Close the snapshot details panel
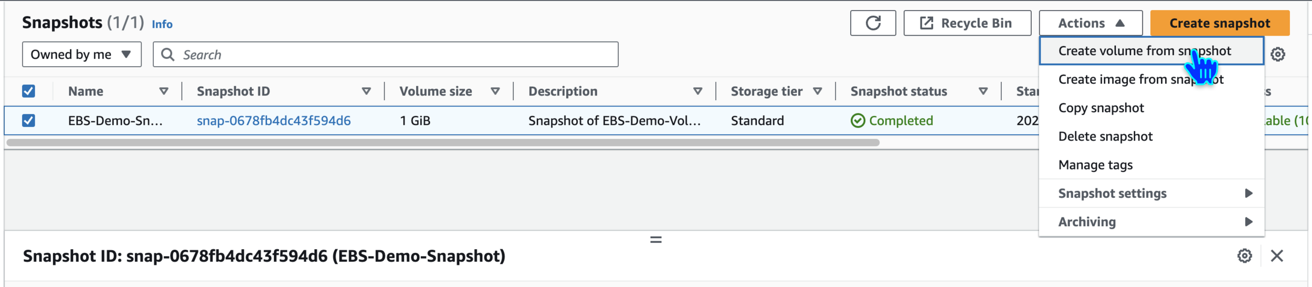 [x=1277, y=256]
